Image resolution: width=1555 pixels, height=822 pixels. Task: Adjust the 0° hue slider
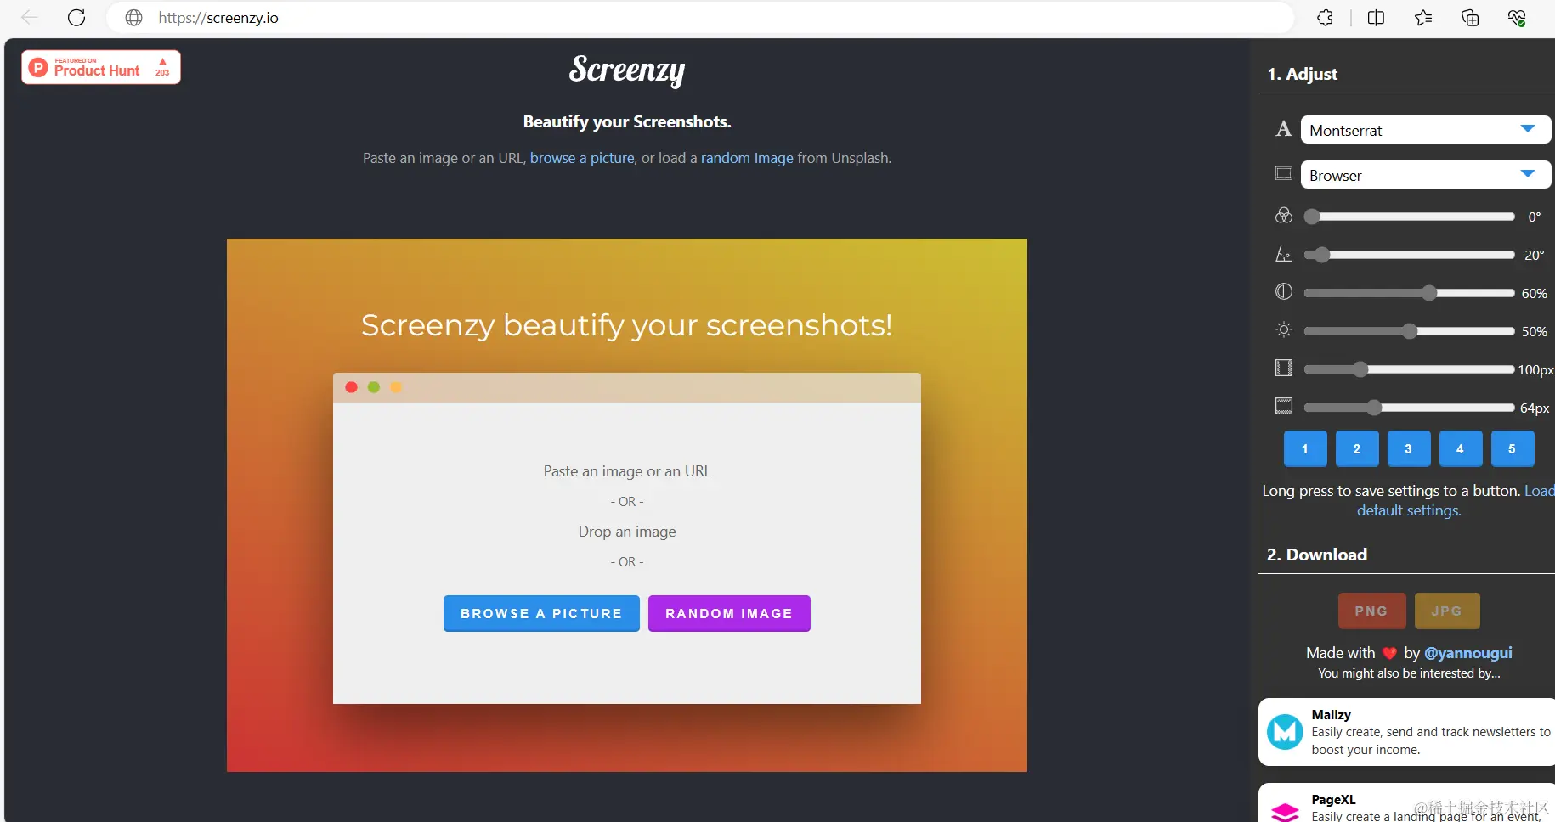[1410, 217]
